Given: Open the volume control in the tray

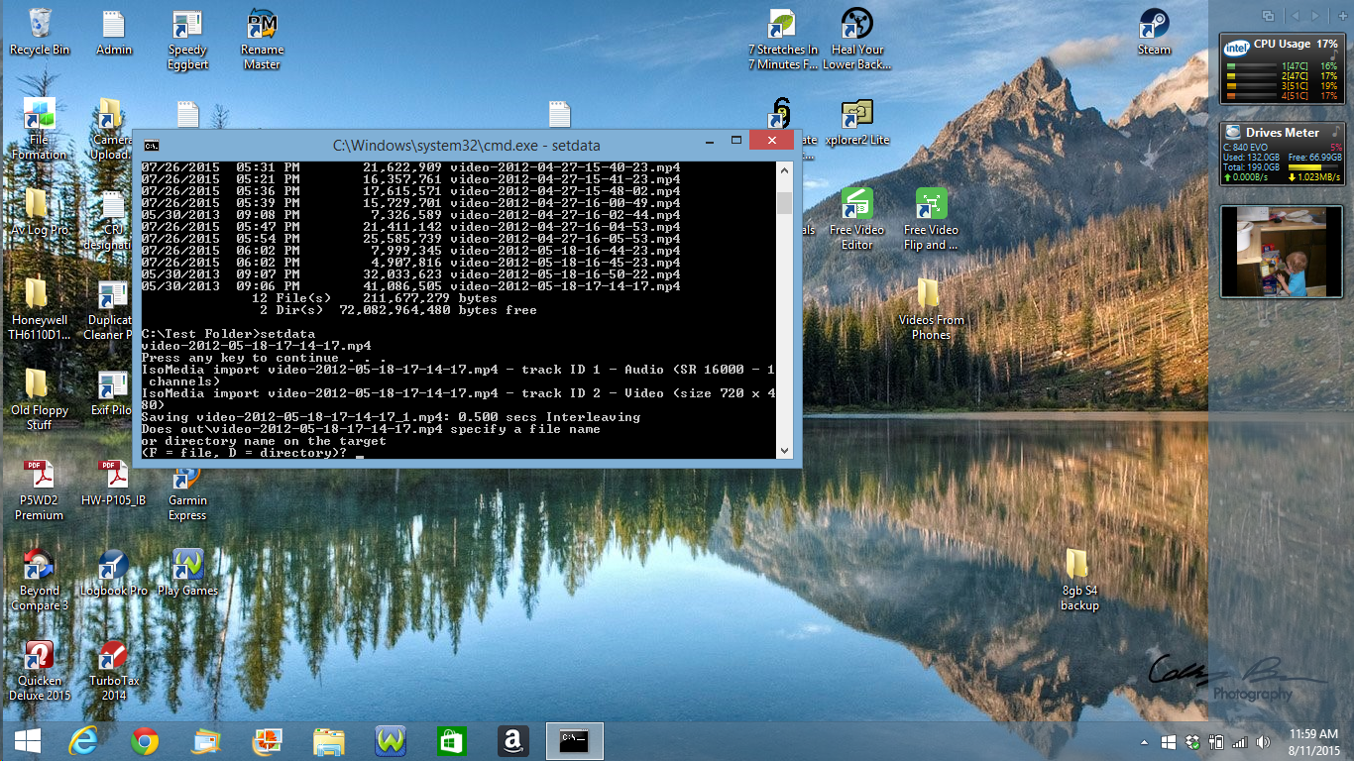Looking at the screenshot, I should (x=1263, y=742).
